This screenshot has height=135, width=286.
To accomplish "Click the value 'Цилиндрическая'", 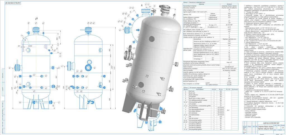I will (229, 67).
